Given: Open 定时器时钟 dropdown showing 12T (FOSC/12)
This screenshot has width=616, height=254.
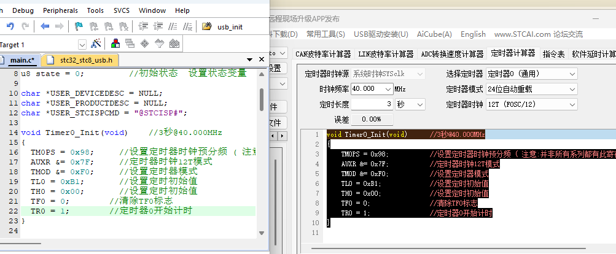Looking at the screenshot, I should click(x=531, y=104).
